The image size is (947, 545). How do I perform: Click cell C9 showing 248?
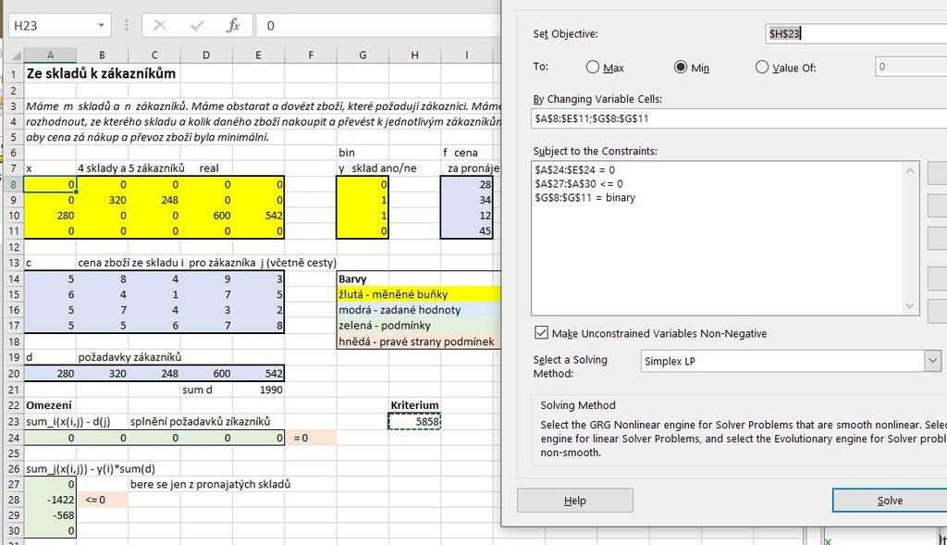(154, 199)
